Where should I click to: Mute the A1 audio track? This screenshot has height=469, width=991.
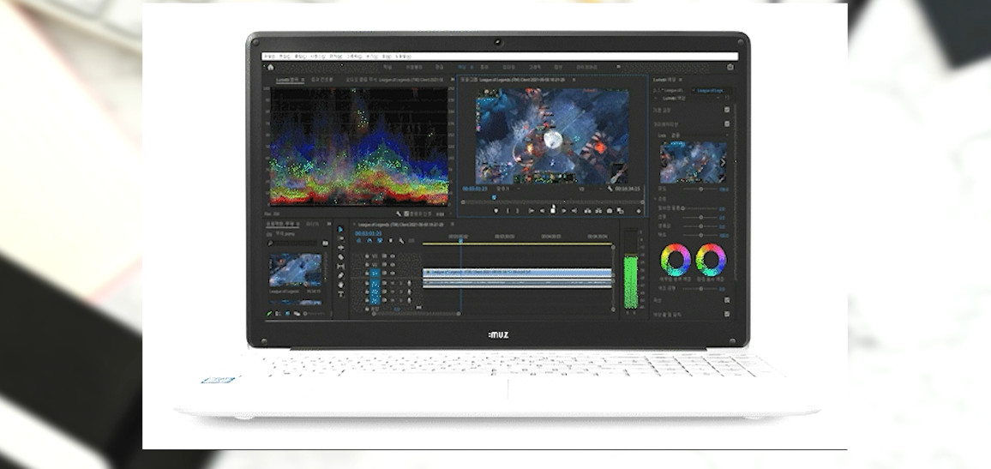click(393, 283)
